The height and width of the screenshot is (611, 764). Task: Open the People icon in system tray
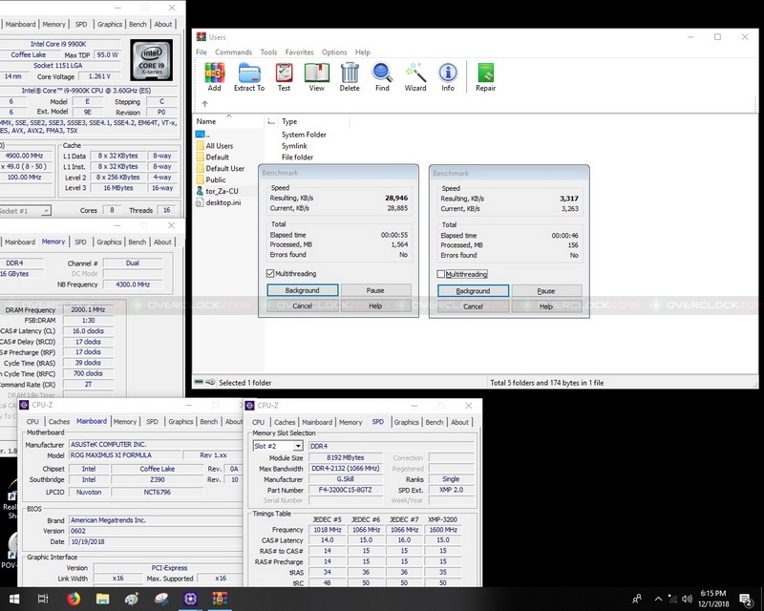click(x=637, y=599)
